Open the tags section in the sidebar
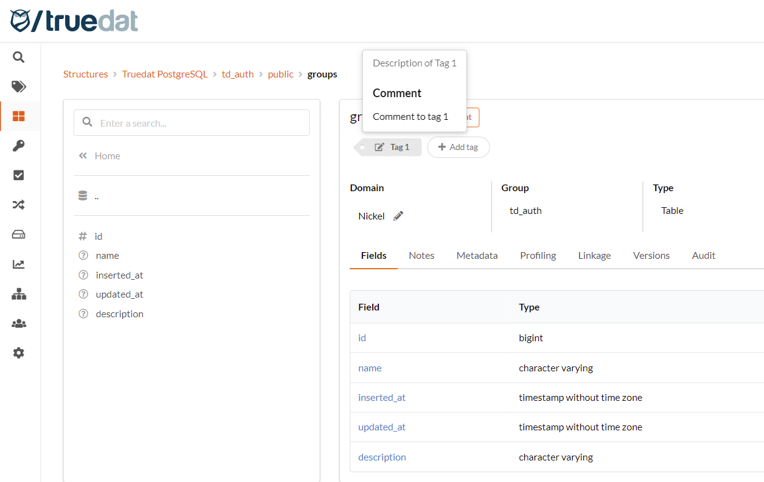764x482 pixels. click(19, 86)
